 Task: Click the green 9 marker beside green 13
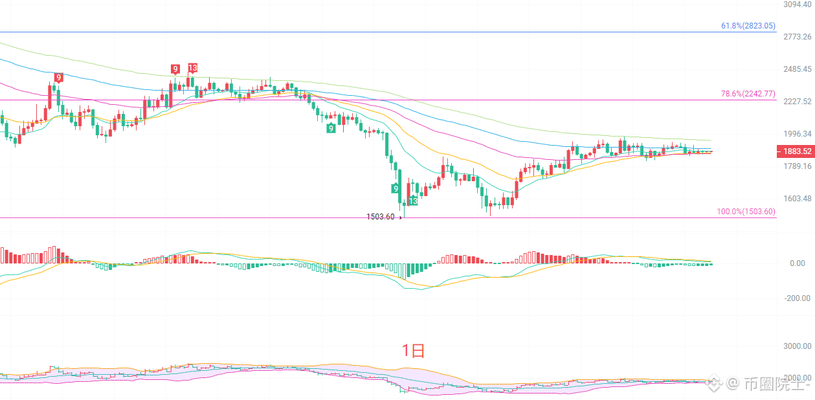(x=396, y=188)
